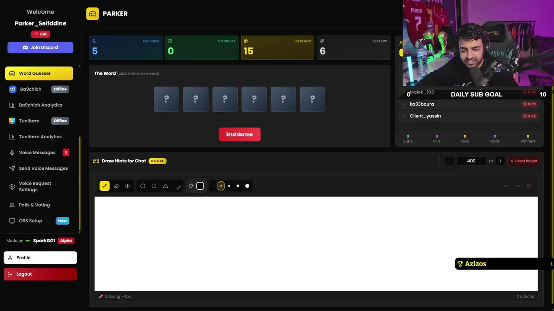
Task: Click the Voice Messages notification badge
Action: tap(66, 152)
